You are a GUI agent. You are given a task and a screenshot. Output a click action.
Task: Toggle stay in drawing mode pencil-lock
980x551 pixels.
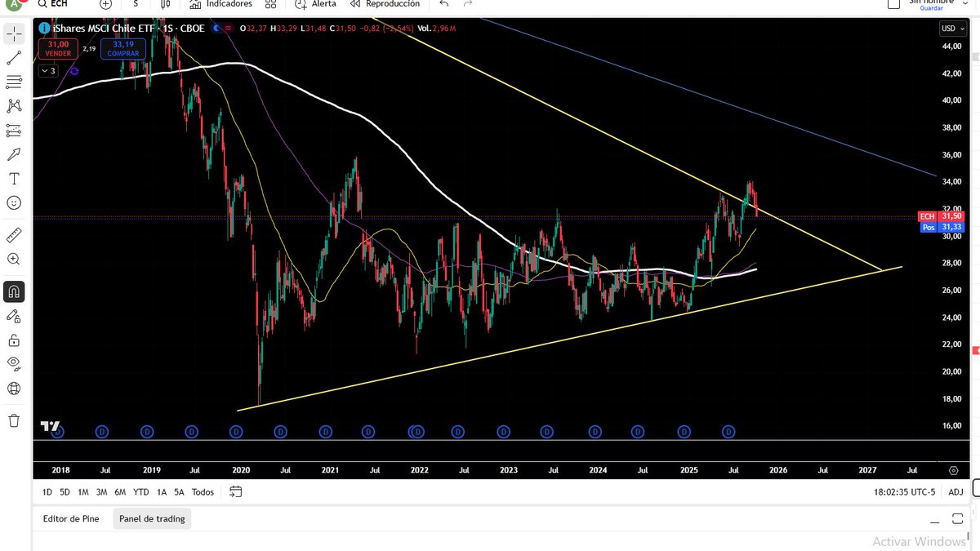(x=14, y=316)
